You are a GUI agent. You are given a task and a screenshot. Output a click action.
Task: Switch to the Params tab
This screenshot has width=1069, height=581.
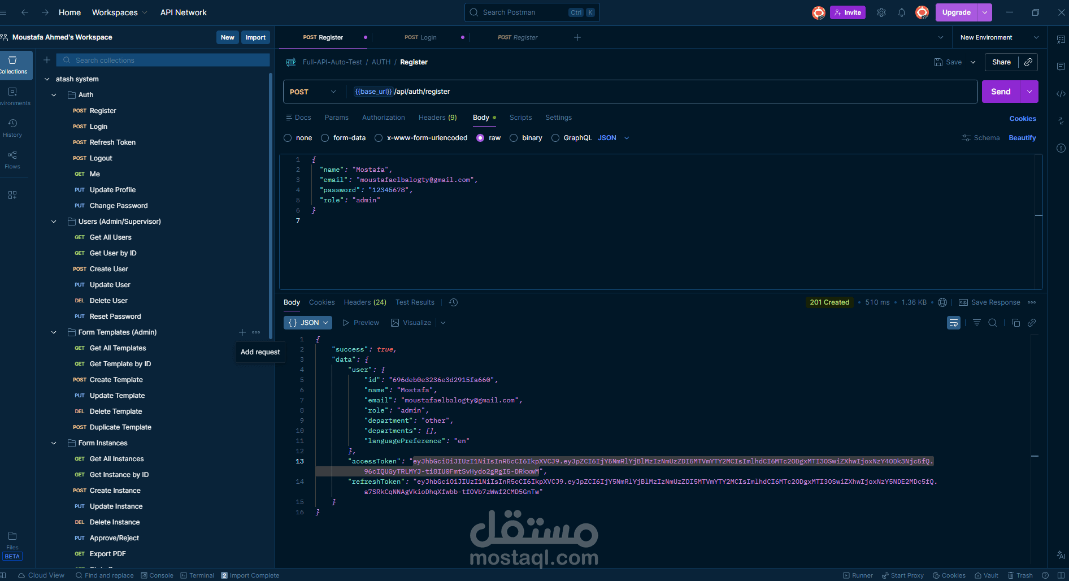[x=337, y=118]
